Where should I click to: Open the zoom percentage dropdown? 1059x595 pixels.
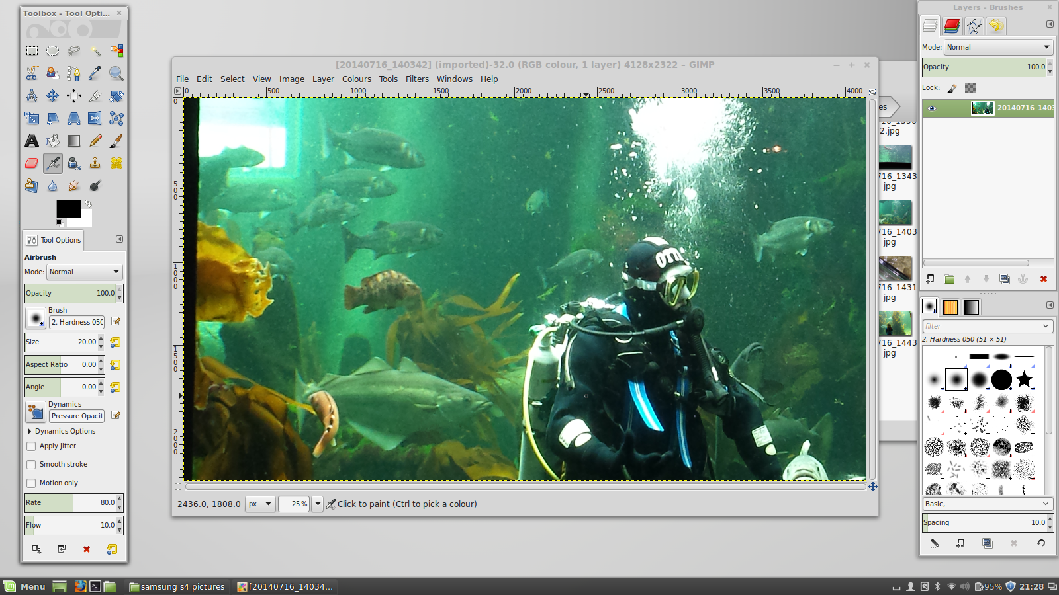tap(318, 504)
